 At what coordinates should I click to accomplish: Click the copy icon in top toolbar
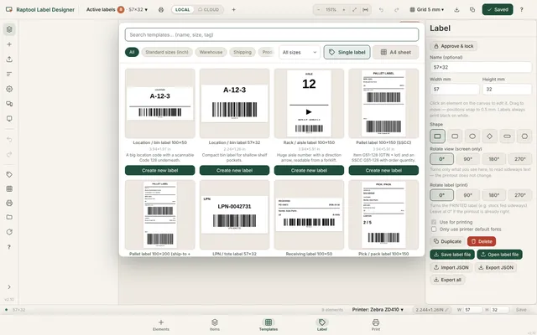coord(472,9)
